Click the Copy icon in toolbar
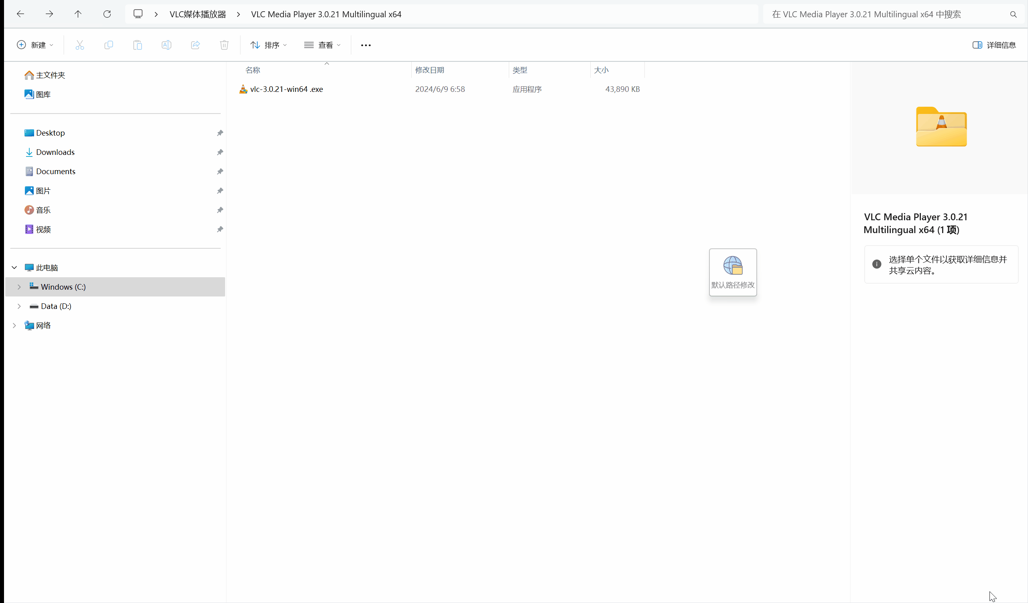The width and height of the screenshot is (1028, 603). tap(108, 45)
